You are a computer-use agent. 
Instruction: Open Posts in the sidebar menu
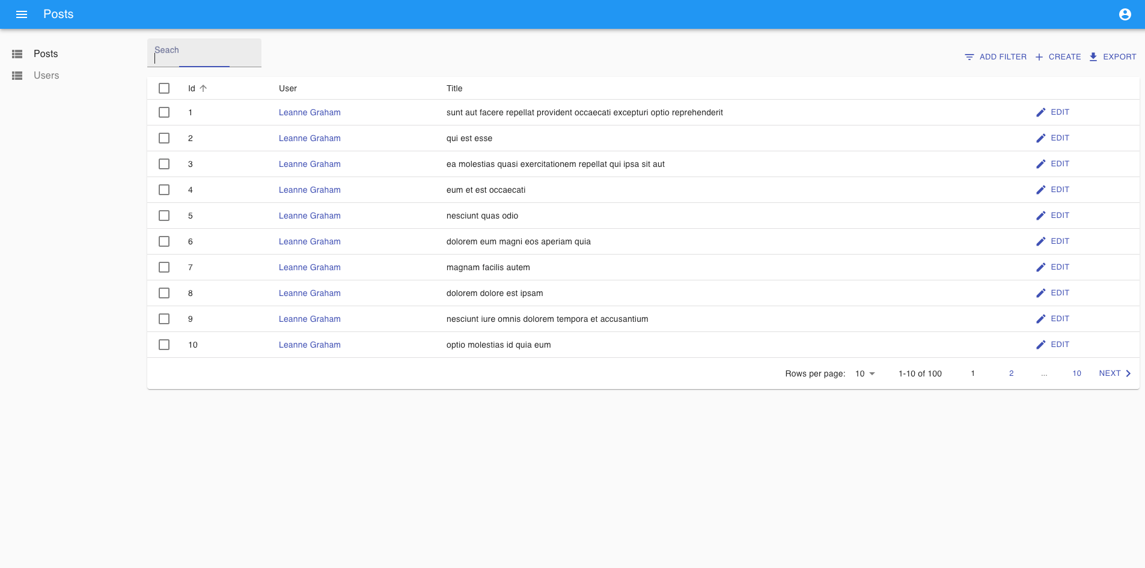[46, 54]
